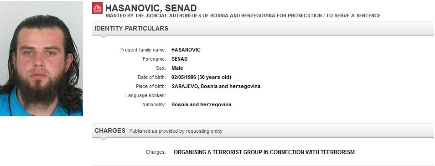Image resolution: width=435 pixels, height=166 pixels.
Task: Select the family name value HASANOVIC
Action: (186, 50)
